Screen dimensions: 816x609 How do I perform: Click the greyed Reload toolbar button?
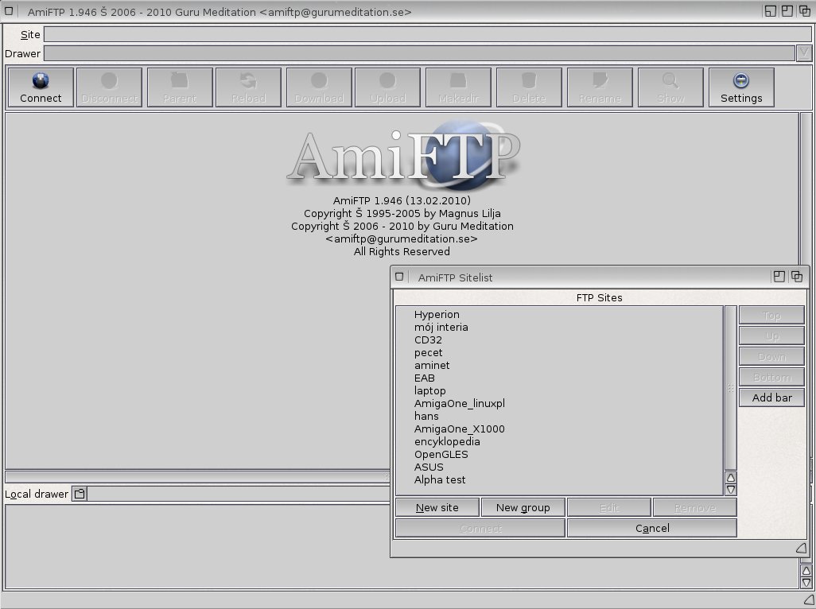click(x=248, y=87)
